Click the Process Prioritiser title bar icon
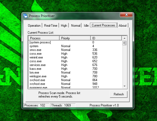 coord(25,16)
